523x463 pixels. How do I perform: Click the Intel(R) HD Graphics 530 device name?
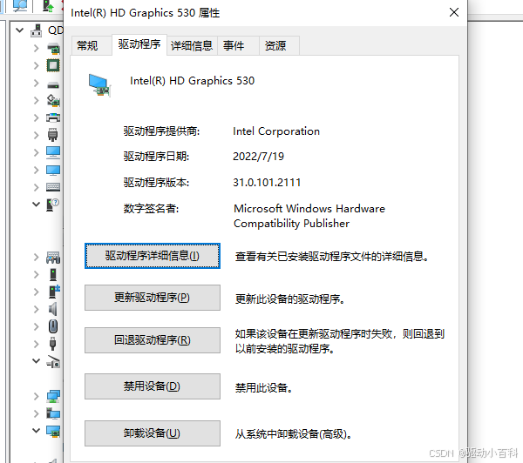pos(192,81)
